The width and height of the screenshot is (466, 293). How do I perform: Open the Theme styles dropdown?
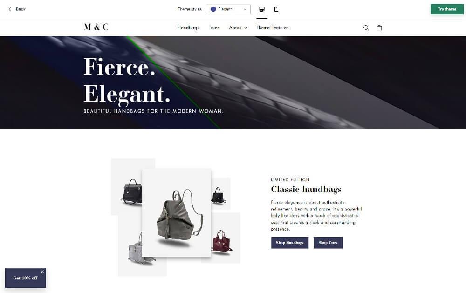click(228, 9)
